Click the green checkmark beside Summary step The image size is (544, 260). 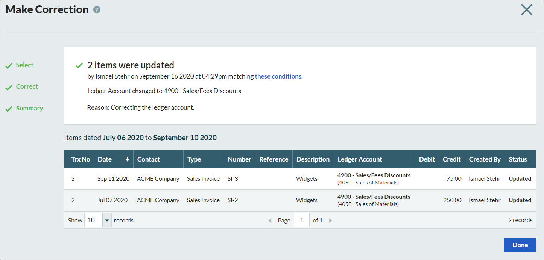(x=9, y=109)
